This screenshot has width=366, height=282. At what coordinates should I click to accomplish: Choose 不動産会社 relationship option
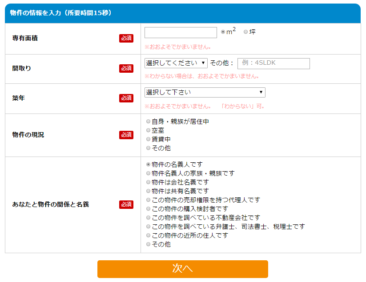pyautogui.click(x=149, y=218)
